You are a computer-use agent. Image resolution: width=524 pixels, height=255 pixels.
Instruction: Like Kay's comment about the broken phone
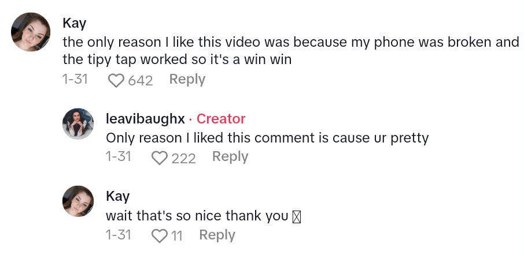[x=116, y=80]
